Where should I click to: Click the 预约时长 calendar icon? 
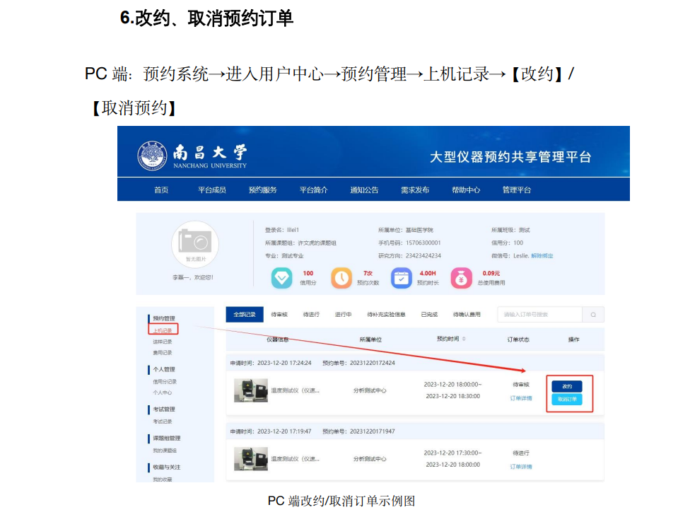tap(402, 278)
